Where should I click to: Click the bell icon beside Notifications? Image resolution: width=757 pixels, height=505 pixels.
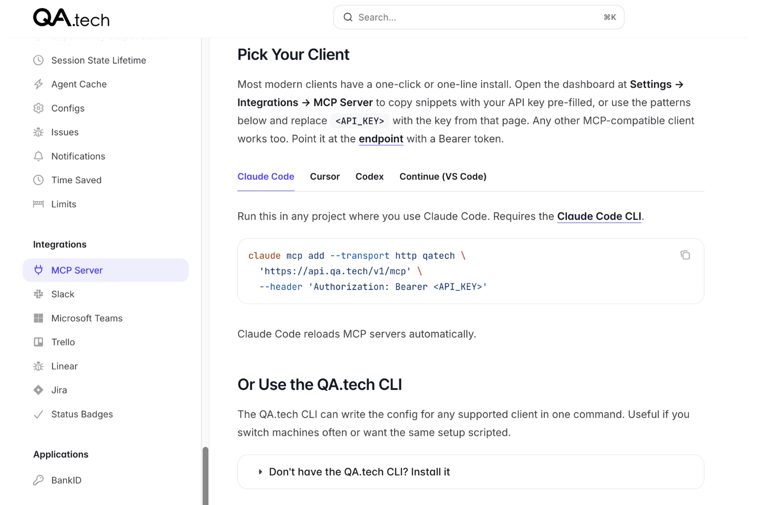pos(38,156)
